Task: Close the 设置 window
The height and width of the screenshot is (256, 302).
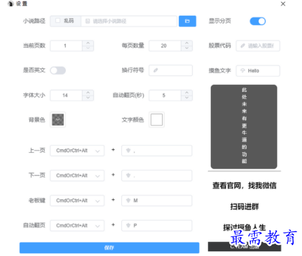Action: click(283, 4)
